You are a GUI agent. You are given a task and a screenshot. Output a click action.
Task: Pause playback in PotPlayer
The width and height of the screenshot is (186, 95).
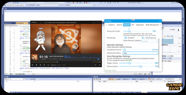[x=32, y=65]
